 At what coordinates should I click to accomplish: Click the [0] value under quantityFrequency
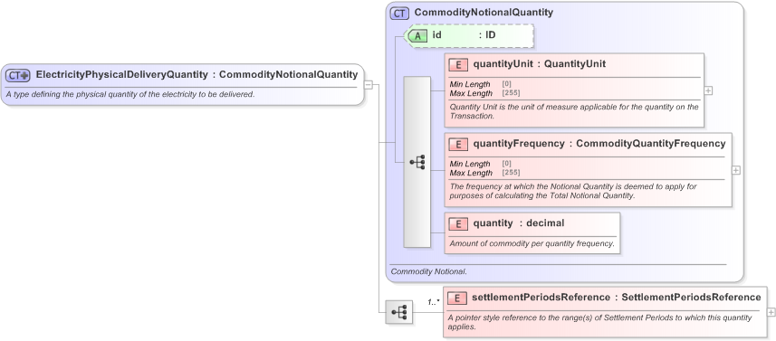507,164
